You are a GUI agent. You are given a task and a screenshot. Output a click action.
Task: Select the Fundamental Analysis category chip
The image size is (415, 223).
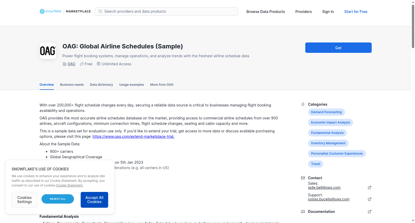[x=327, y=133]
